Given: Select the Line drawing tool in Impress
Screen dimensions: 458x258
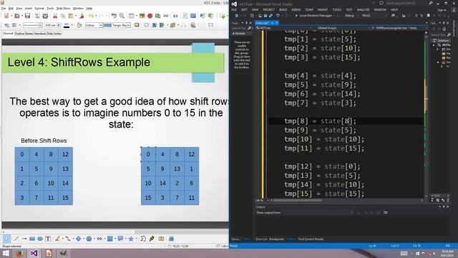Looking at the screenshot, I should pyautogui.click(x=16, y=239).
